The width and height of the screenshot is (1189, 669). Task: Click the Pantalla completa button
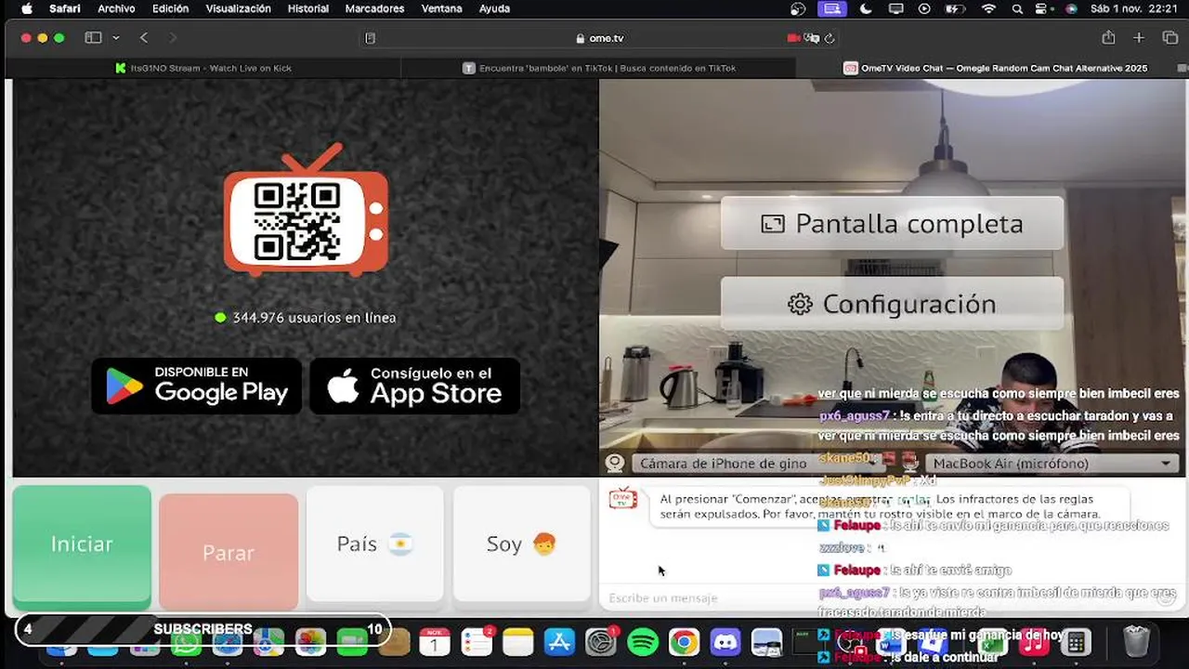892,224
